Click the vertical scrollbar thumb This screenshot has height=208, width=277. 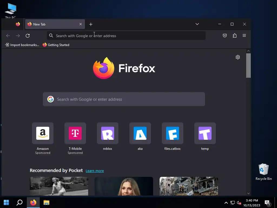[x=248, y=66]
